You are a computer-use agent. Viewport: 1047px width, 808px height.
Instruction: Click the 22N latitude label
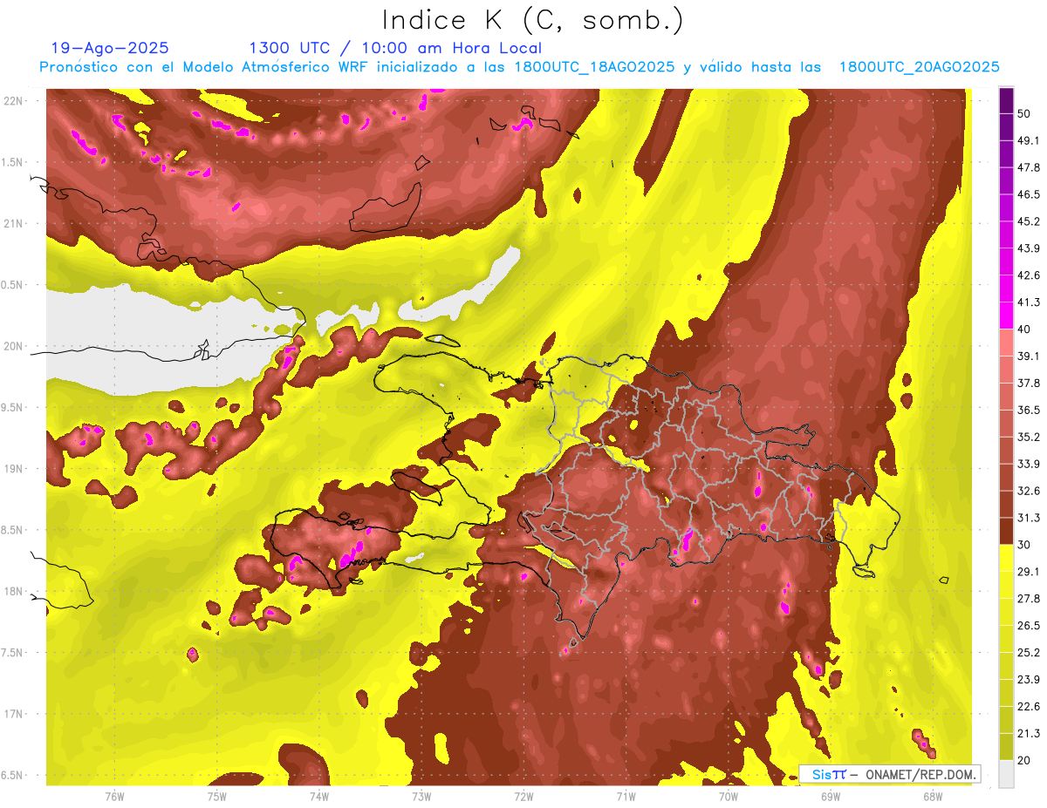tap(15, 100)
